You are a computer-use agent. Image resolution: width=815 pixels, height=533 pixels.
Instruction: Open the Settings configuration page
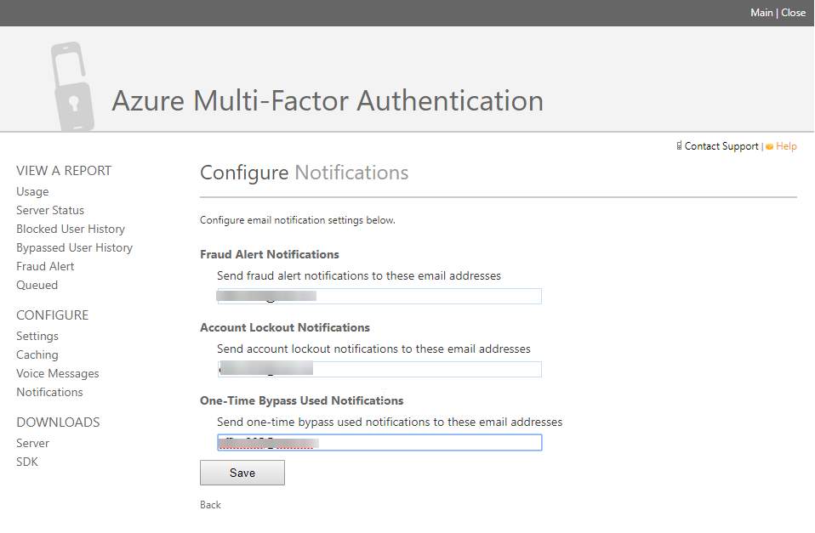point(37,336)
